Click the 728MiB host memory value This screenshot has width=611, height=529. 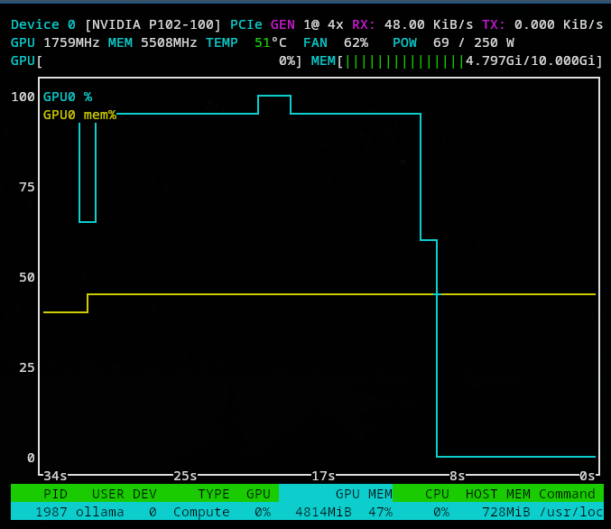tap(505, 512)
